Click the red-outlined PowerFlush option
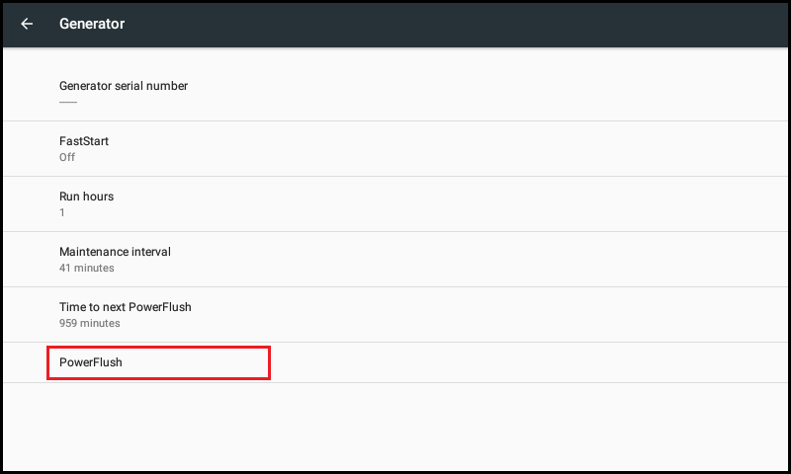Screen dimensions: 791x474 coord(158,362)
